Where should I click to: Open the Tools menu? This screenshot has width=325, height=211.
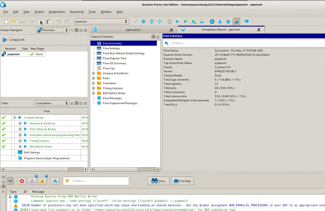pos(92,12)
